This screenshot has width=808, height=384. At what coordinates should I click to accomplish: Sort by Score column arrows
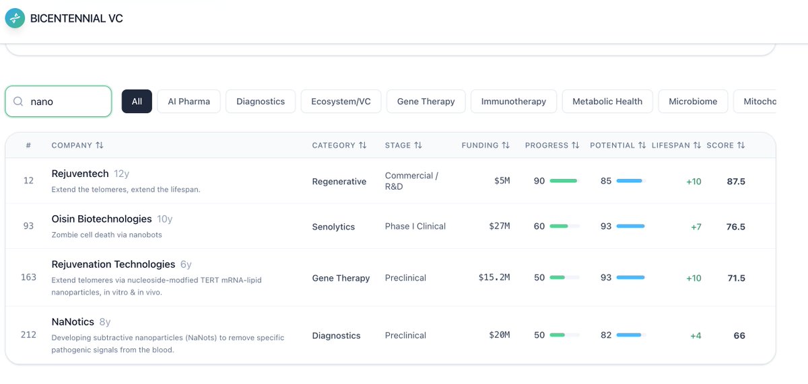741,145
